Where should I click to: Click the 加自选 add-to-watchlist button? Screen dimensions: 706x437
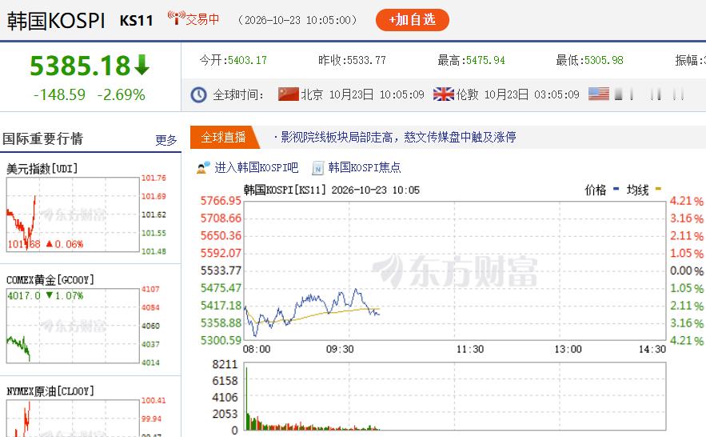pyautogui.click(x=412, y=20)
